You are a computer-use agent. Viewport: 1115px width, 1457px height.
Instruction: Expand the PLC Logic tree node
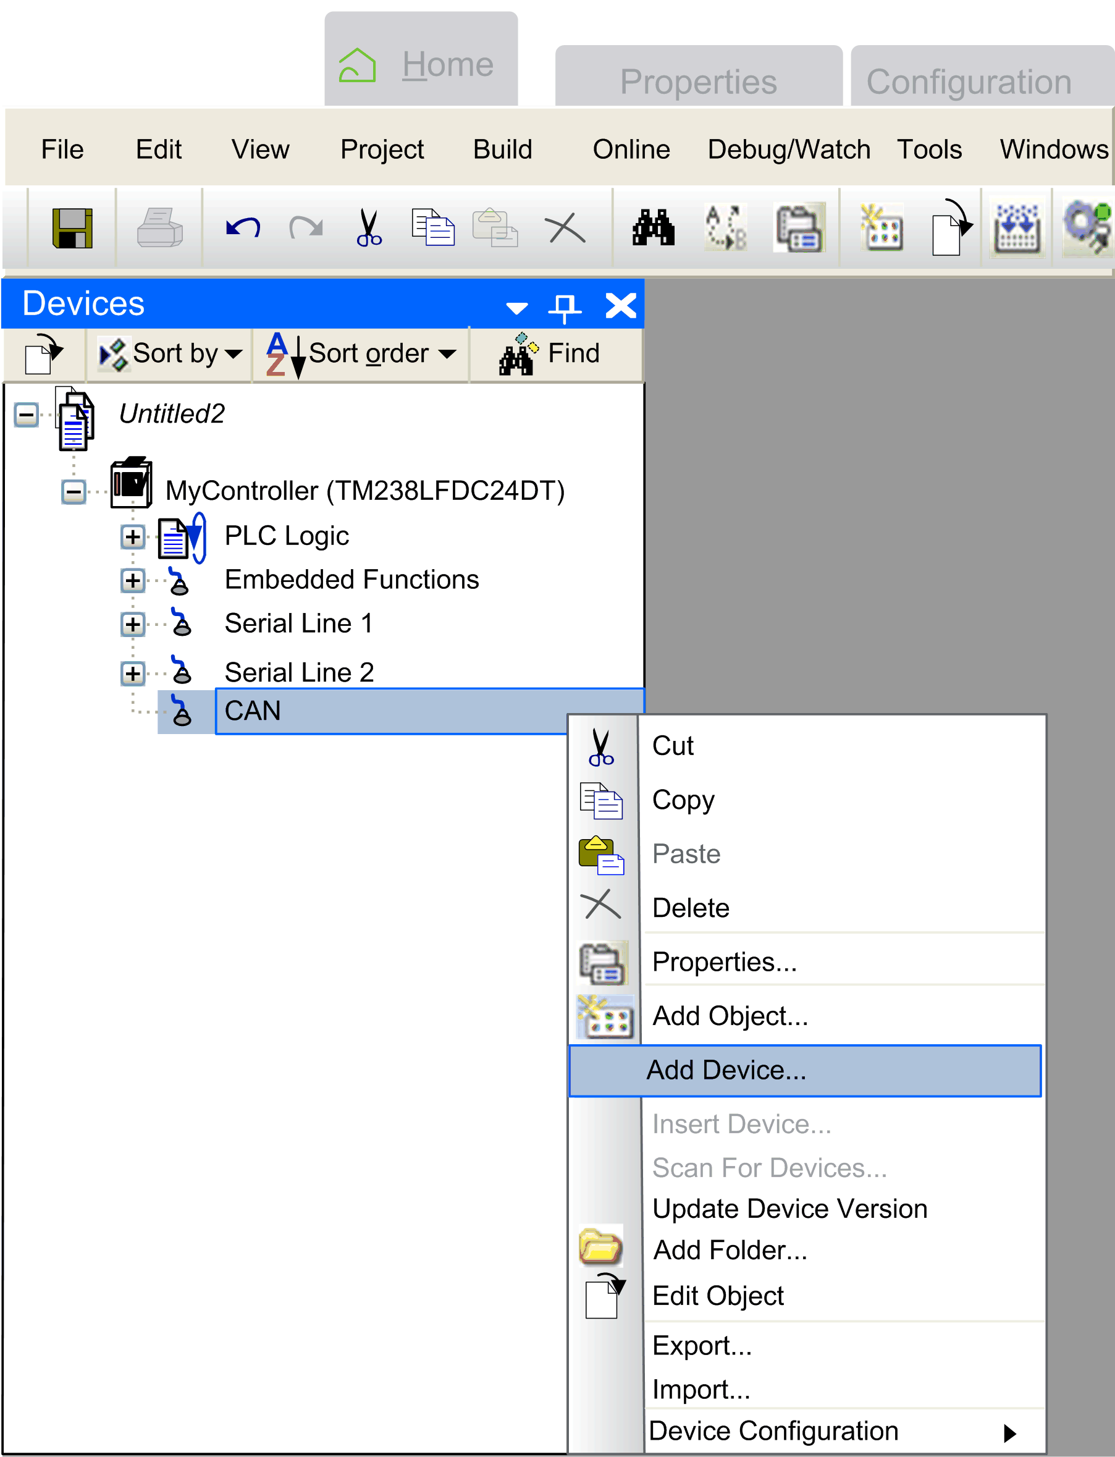click(133, 536)
